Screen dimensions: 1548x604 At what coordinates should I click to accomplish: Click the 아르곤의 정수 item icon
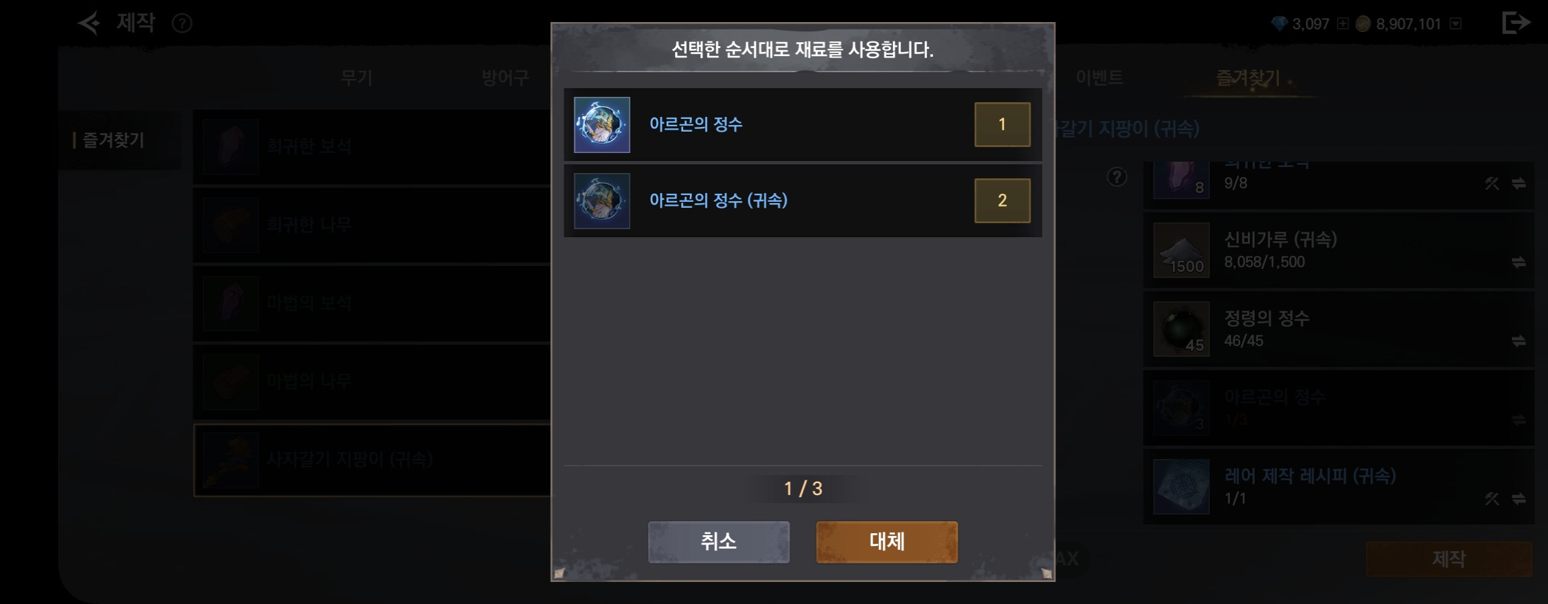(602, 125)
